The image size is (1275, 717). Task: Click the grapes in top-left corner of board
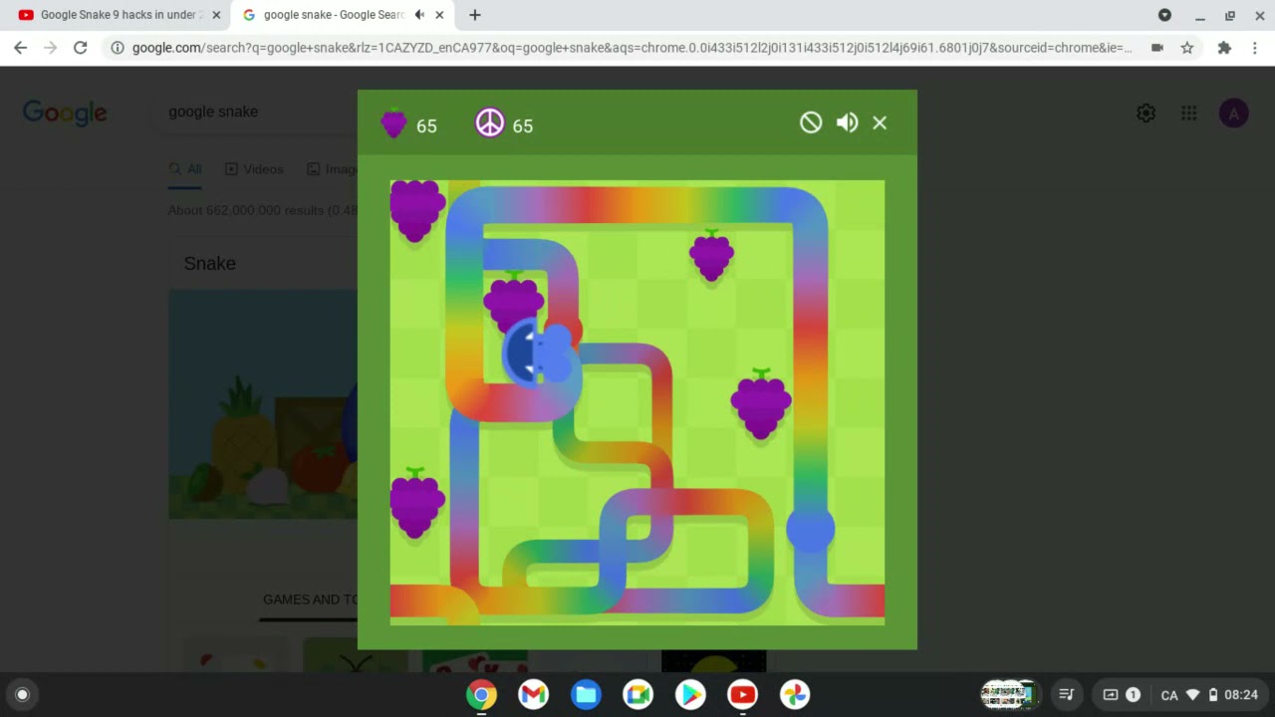coord(416,210)
